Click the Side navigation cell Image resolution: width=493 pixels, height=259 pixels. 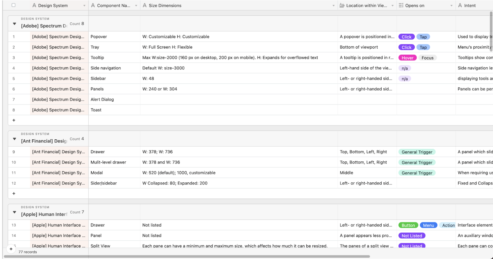114,68
